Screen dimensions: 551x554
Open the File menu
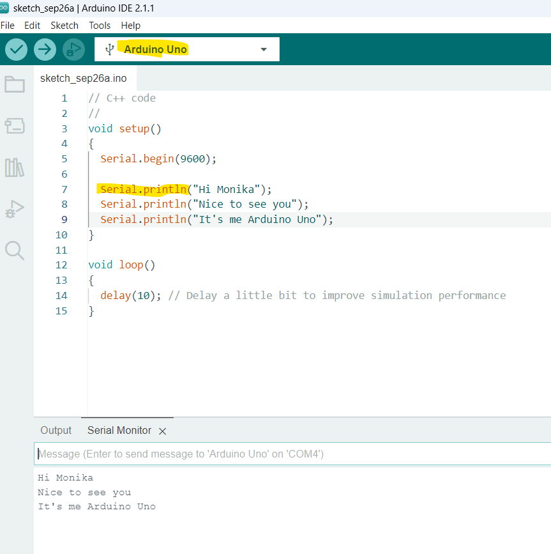tap(8, 26)
